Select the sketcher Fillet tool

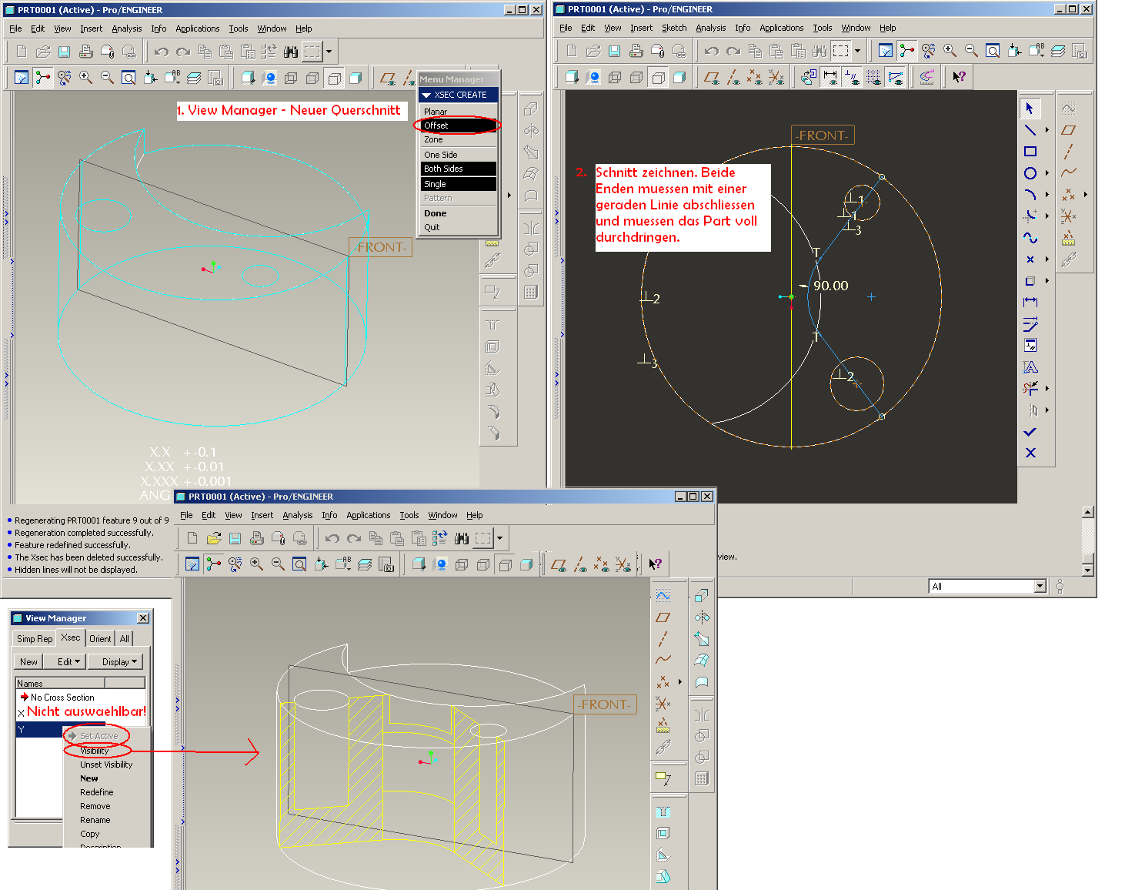click(1030, 216)
